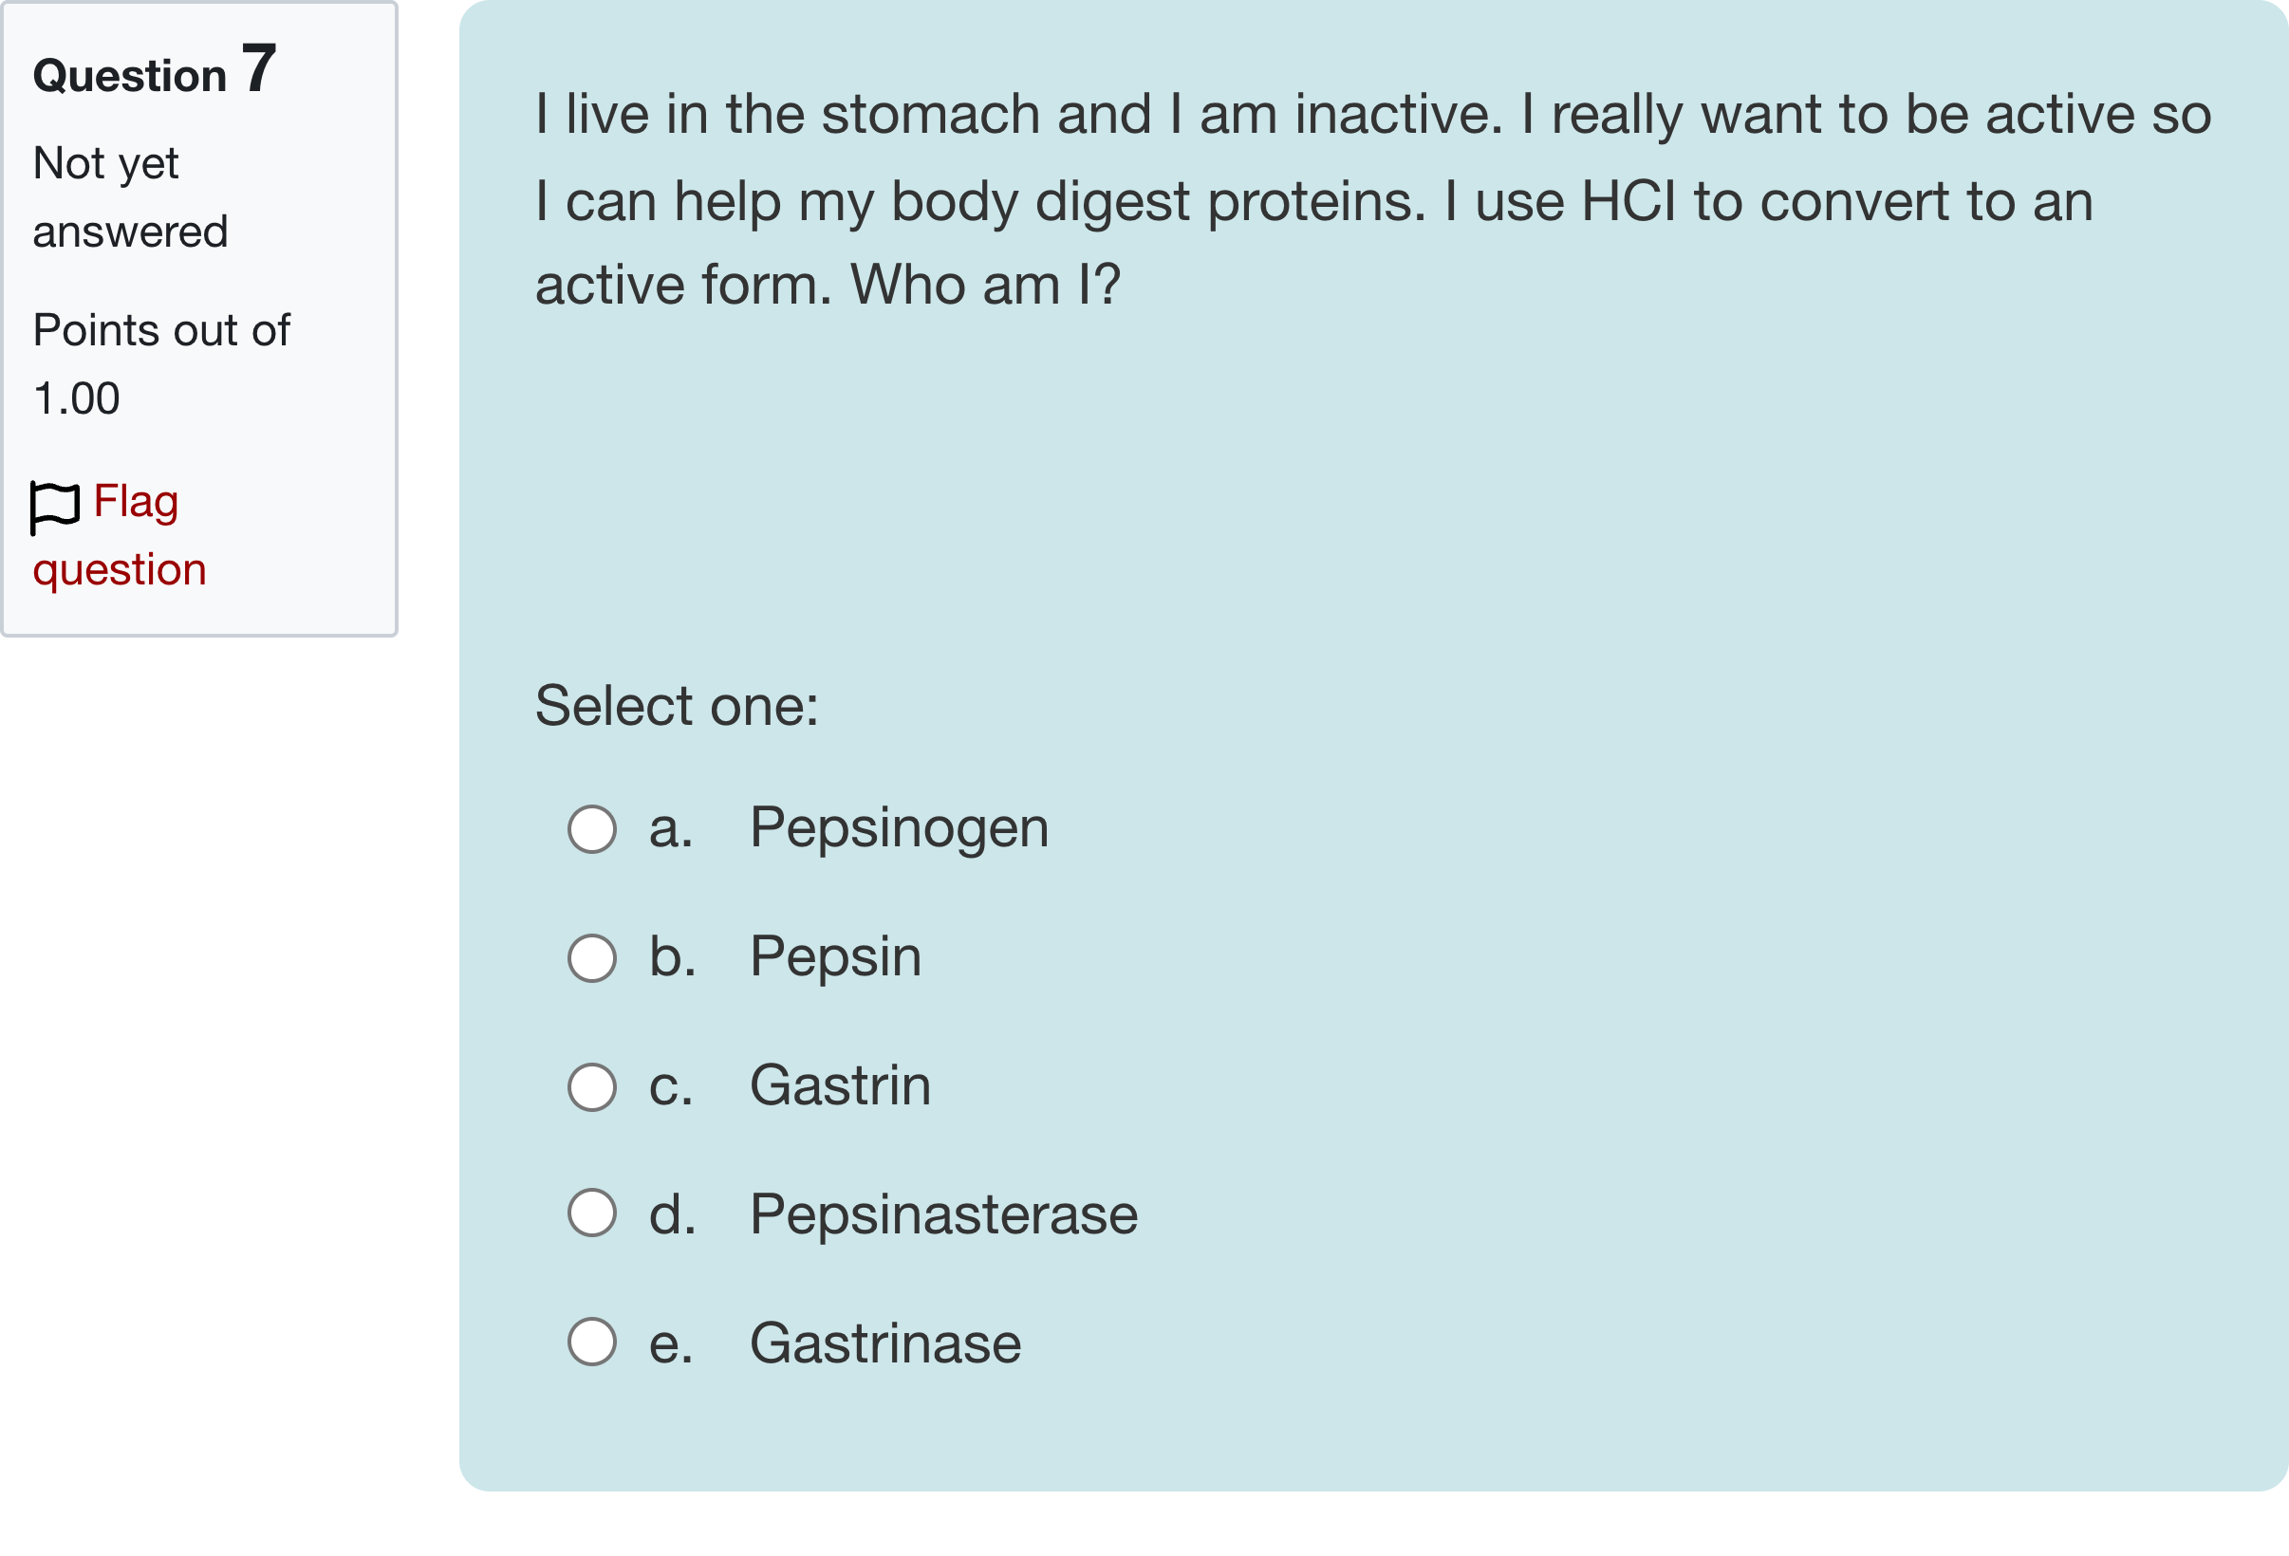The image size is (2289, 1556).
Task: Select the Gastrin answer option
Action: (x=591, y=1088)
